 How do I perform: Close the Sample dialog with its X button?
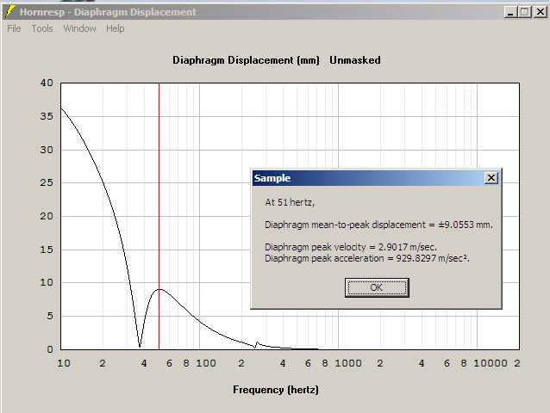pos(491,178)
